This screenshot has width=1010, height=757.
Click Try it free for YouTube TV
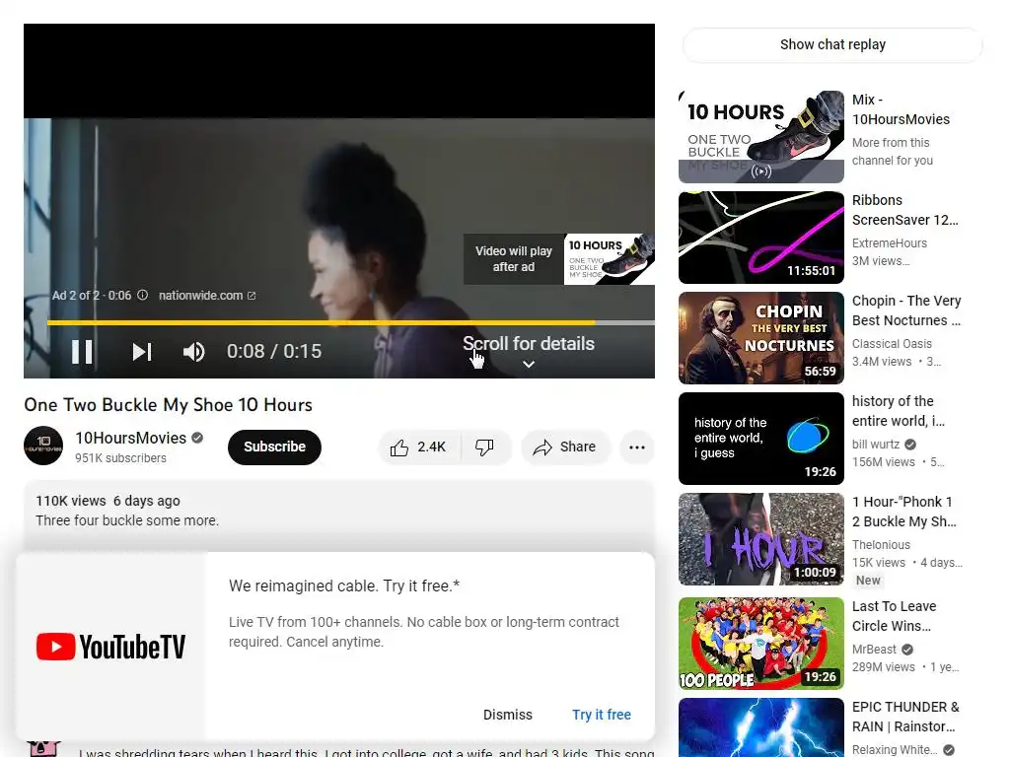pyautogui.click(x=601, y=715)
